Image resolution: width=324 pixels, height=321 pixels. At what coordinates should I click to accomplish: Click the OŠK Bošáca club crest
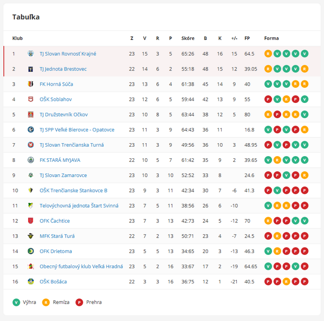(x=31, y=282)
